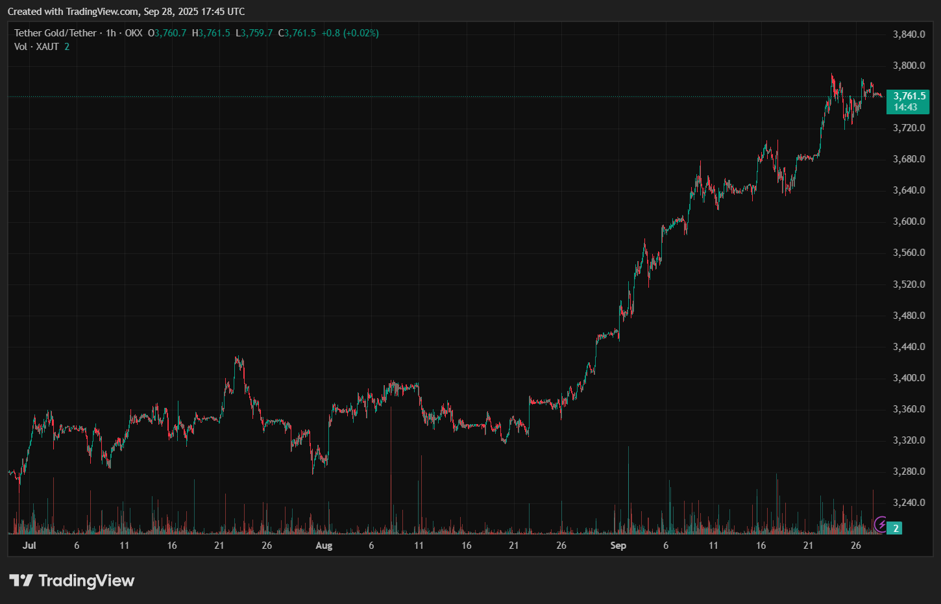Click the 3,400.0 price axis label

pyautogui.click(x=909, y=378)
